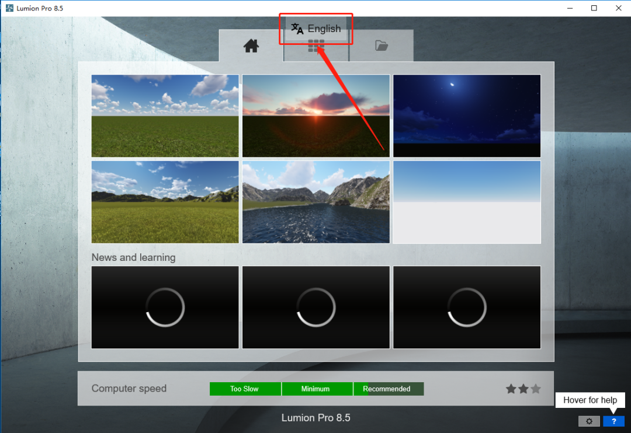Select the sunny grass plain scene

click(x=165, y=116)
